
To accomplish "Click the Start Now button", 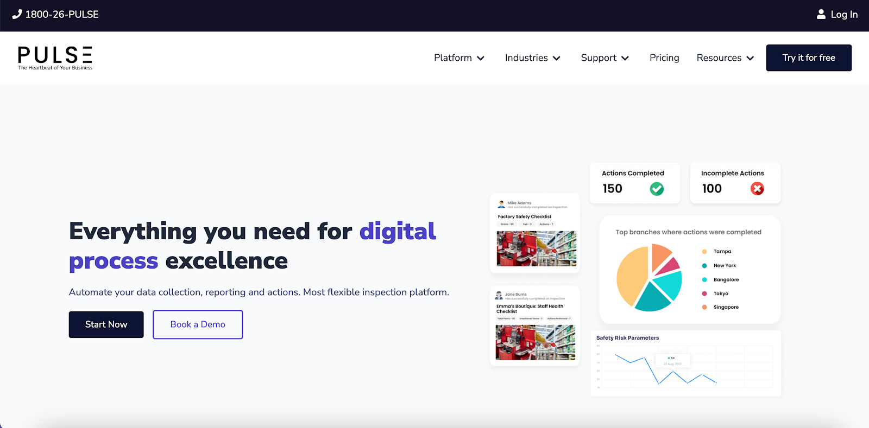I will [106, 324].
